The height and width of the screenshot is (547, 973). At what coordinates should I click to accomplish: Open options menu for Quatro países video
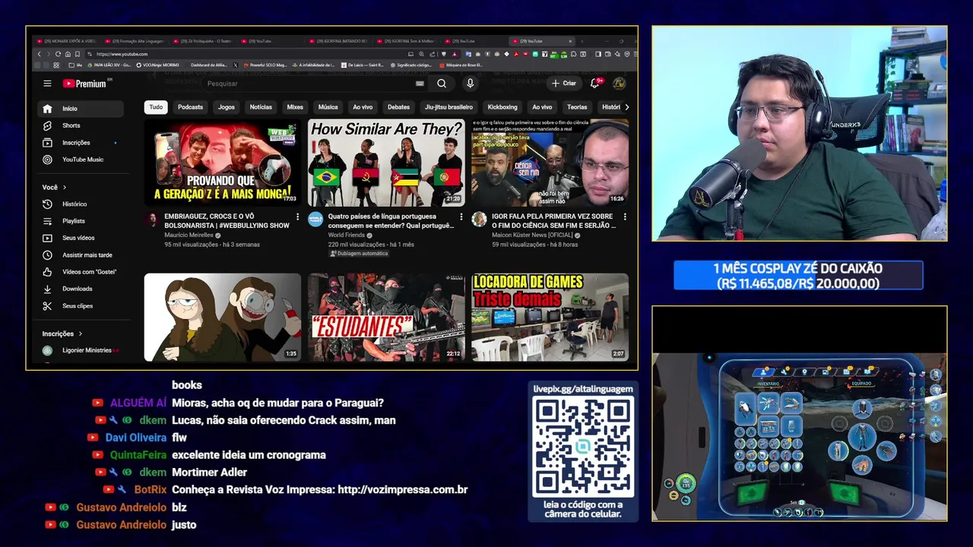[461, 217]
